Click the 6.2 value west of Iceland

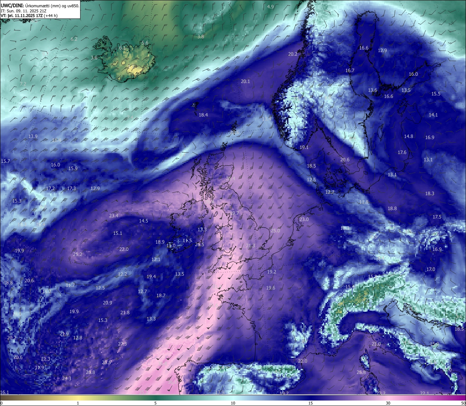(74, 39)
